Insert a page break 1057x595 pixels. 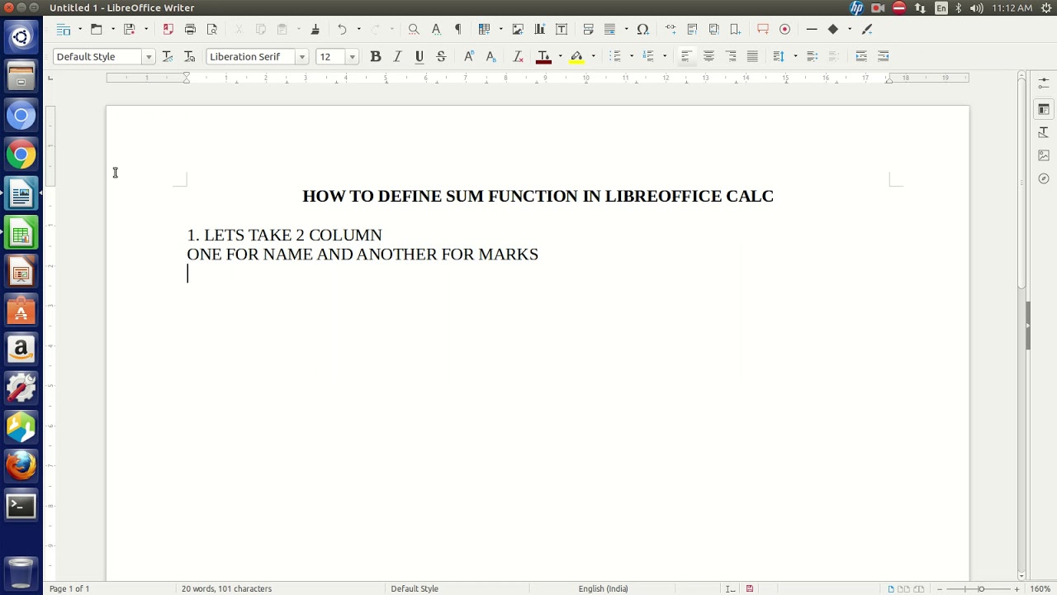point(588,29)
